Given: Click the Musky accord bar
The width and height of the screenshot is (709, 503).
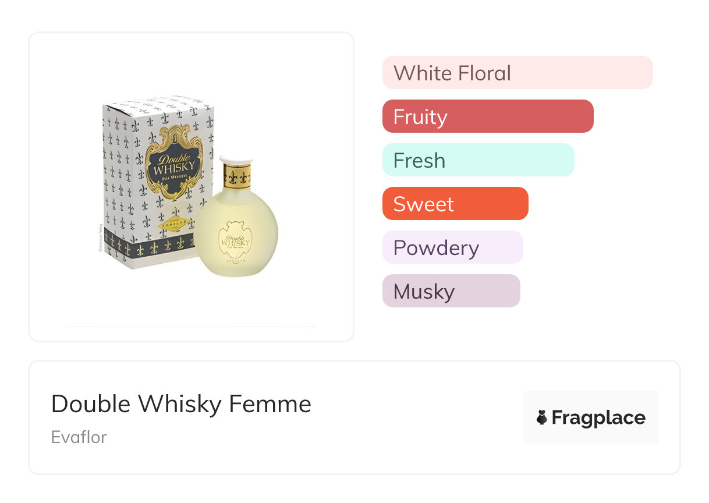Looking at the screenshot, I should 451,291.
